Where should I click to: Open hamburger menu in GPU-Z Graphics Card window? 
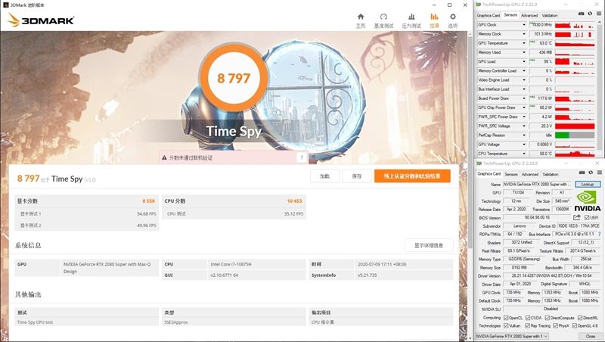coord(599,173)
